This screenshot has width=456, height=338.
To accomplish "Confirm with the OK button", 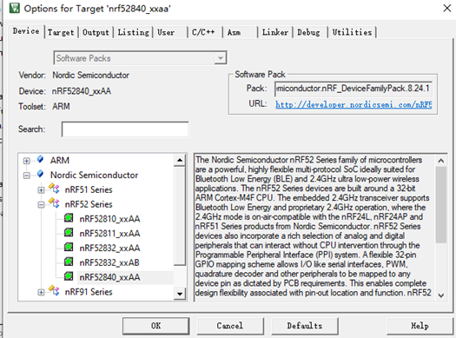I will pos(155,326).
